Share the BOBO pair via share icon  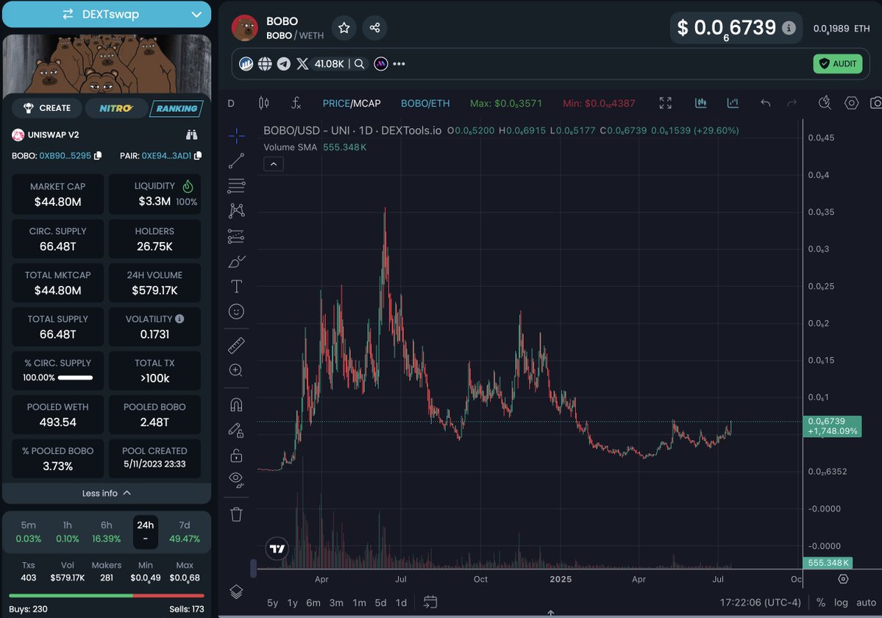click(x=374, y=27)
